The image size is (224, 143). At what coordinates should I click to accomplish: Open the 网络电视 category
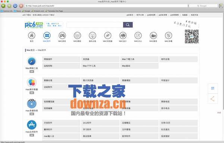[x=178, y=102]
